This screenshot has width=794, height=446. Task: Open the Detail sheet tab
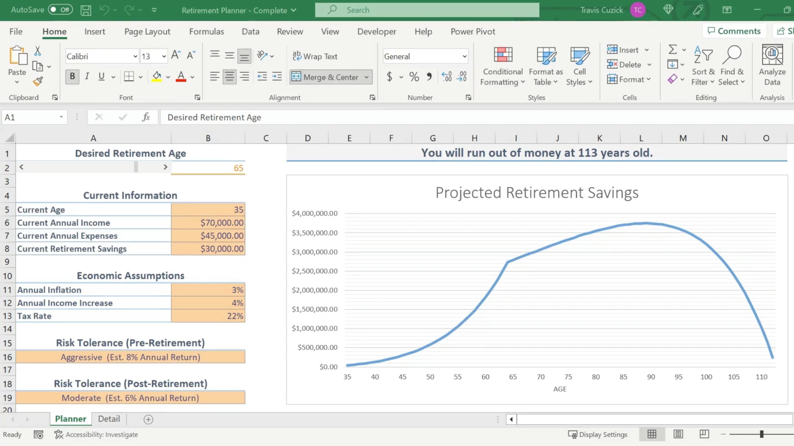pos(108,419)
